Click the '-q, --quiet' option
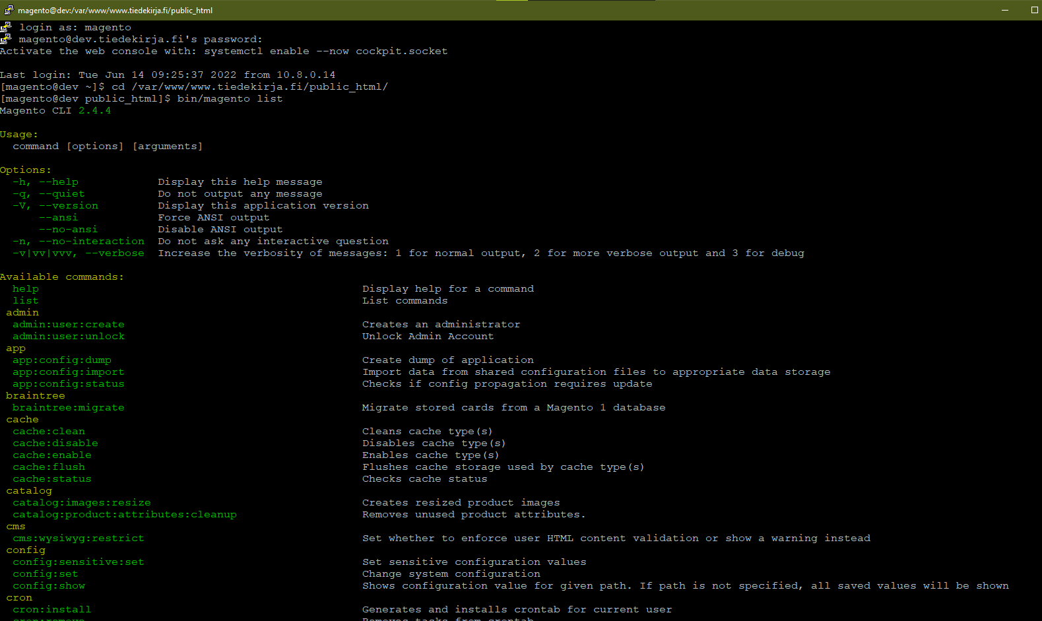This screenshot has width=1042, height=621. (x=49, y=194)
